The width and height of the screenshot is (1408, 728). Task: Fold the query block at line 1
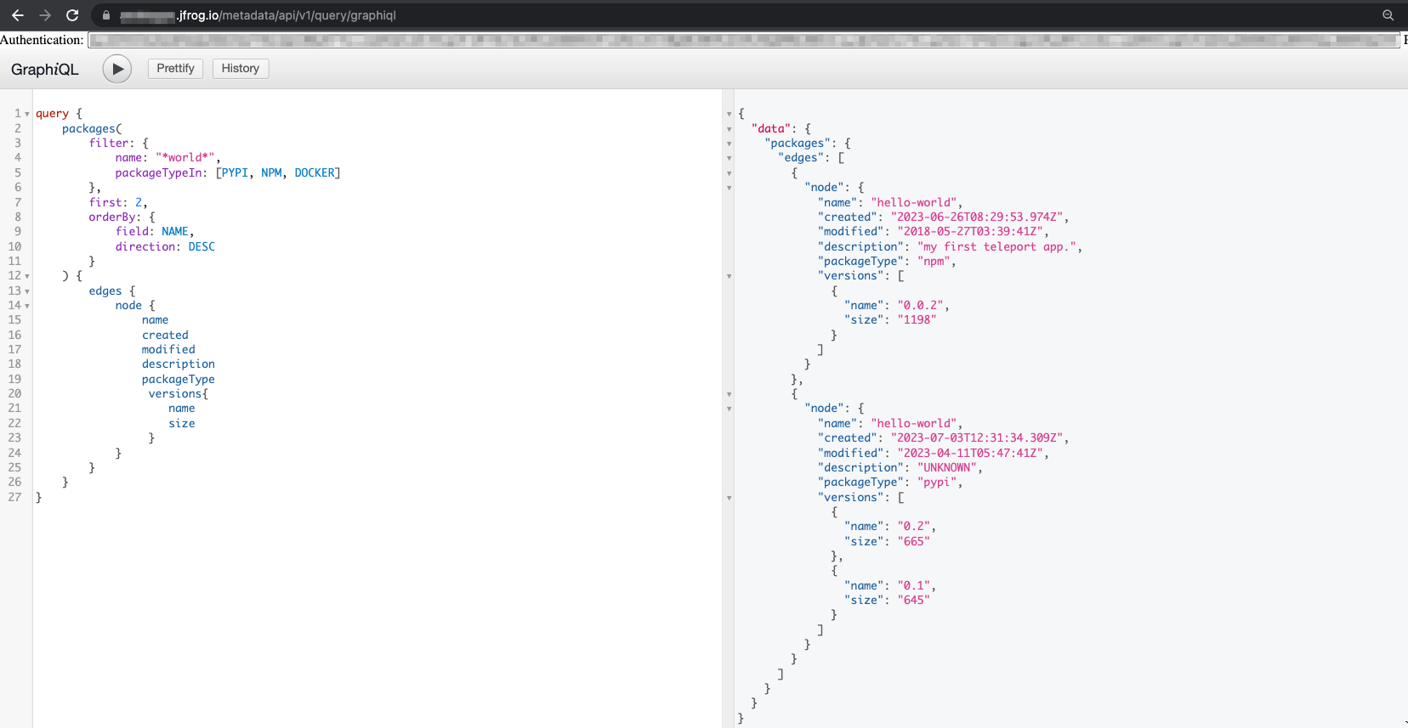click(x=27, y=114)
